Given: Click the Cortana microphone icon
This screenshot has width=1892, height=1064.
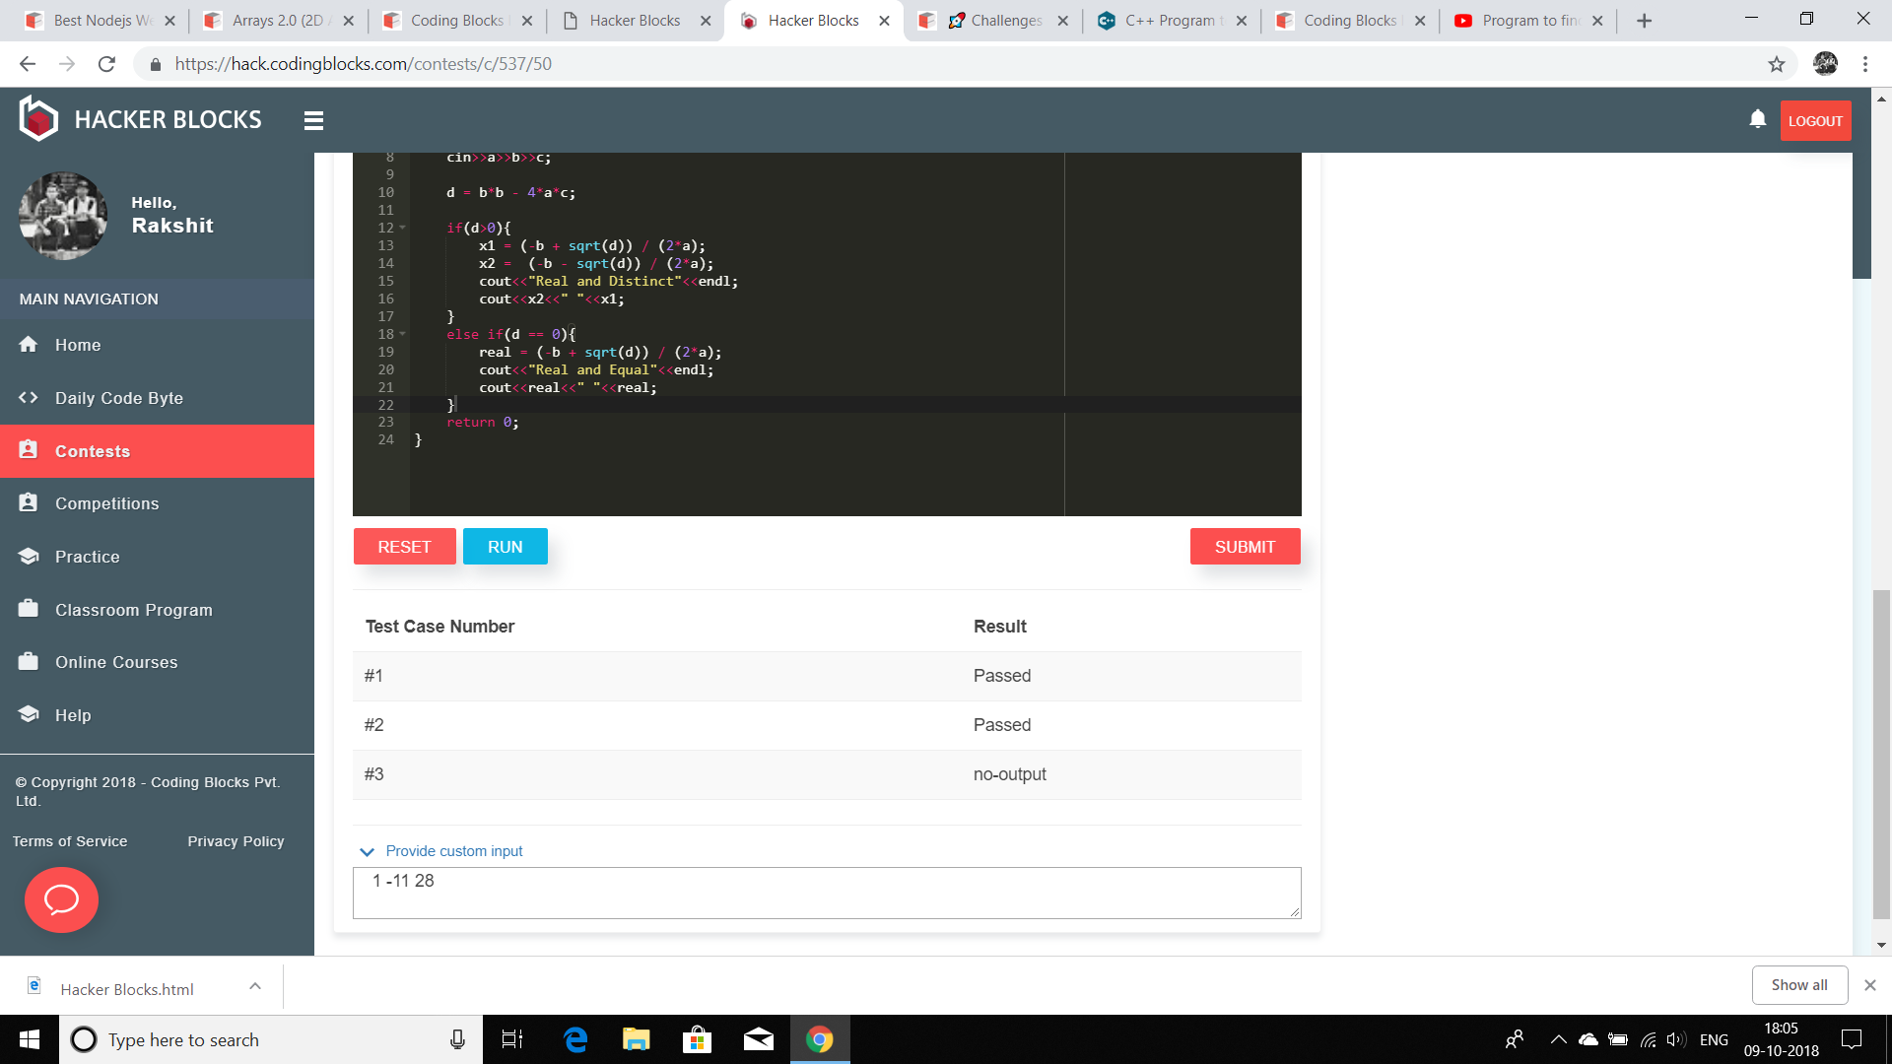Looking at the screenshot, I should click(457, 1039).
